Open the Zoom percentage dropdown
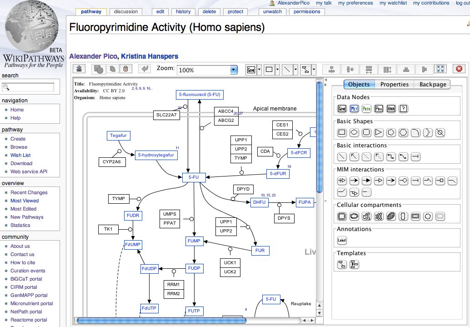This screenshot has height=327, width=470. 233,69
